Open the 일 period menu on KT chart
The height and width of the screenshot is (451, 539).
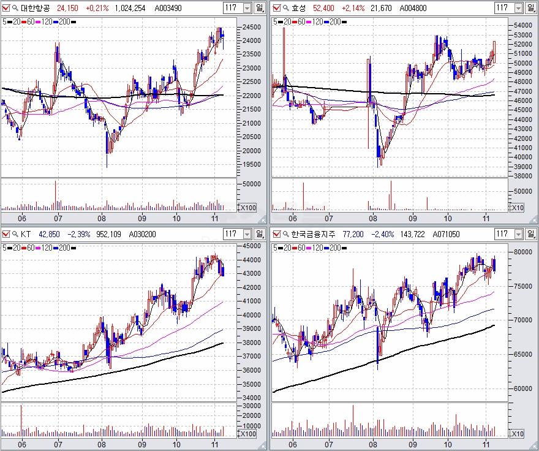tap(260, 234)
